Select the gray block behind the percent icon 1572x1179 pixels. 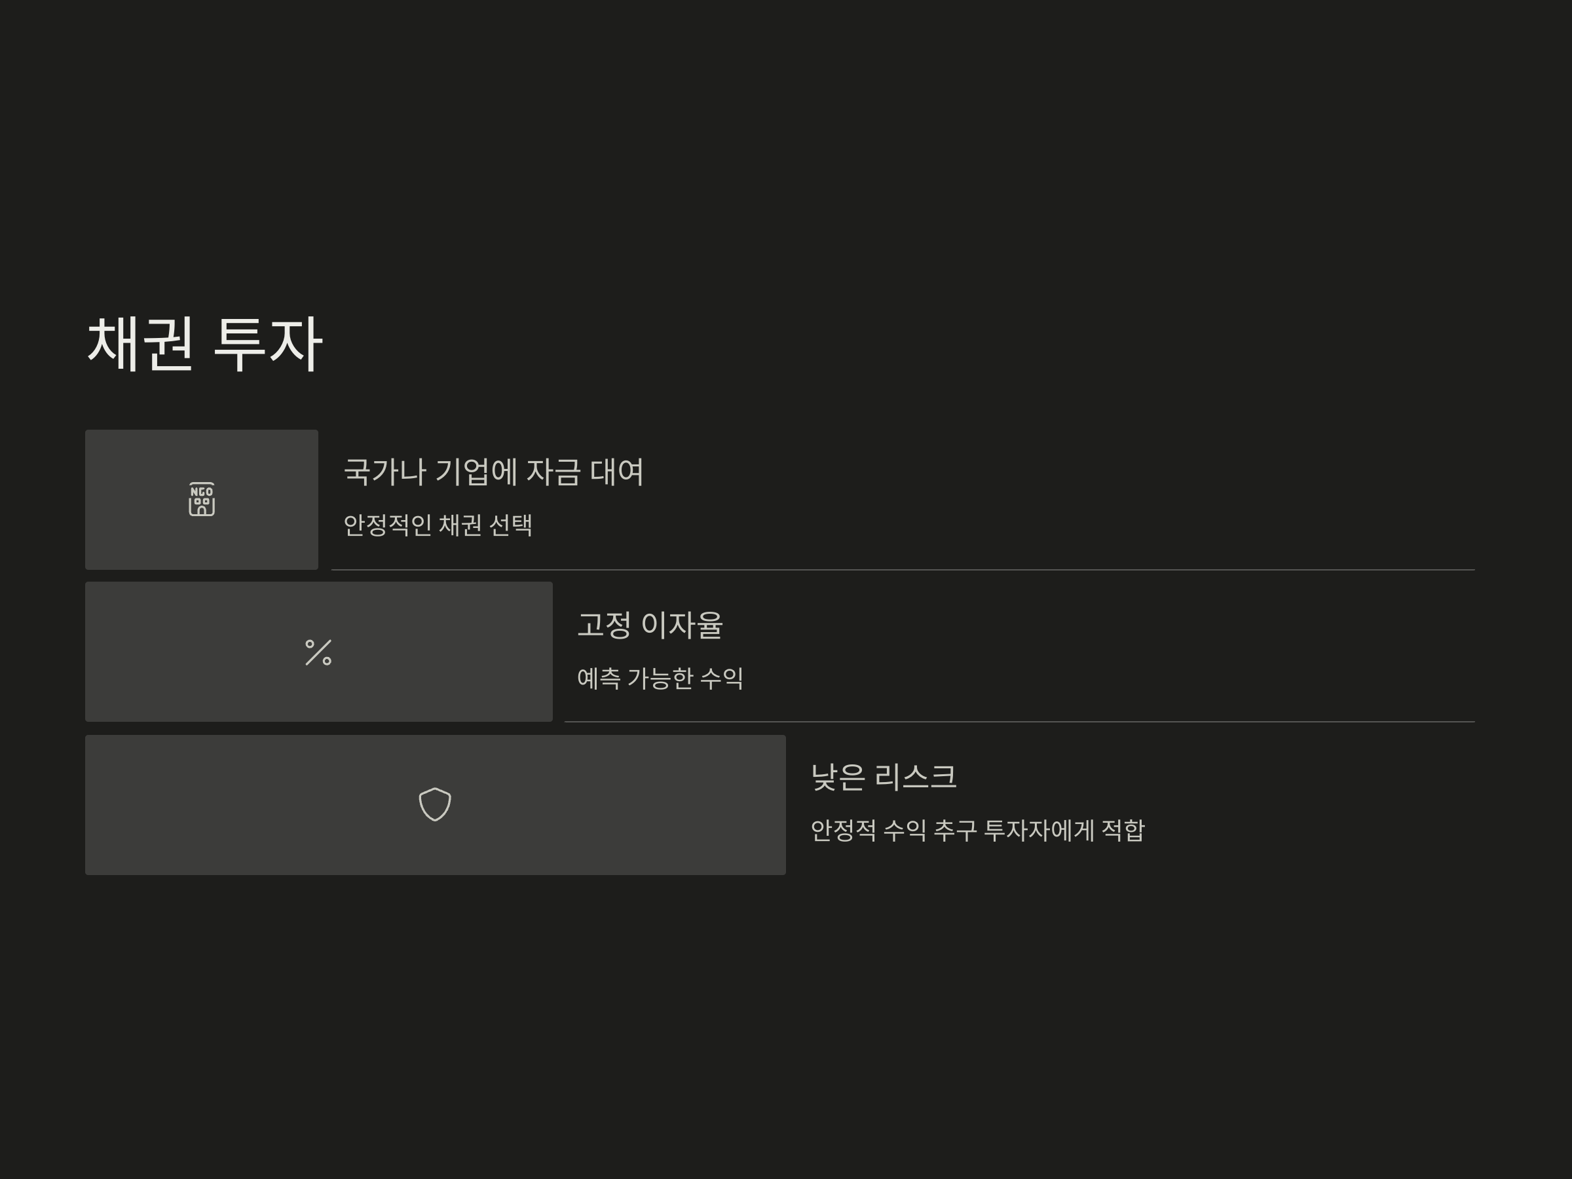click(319, 652)
